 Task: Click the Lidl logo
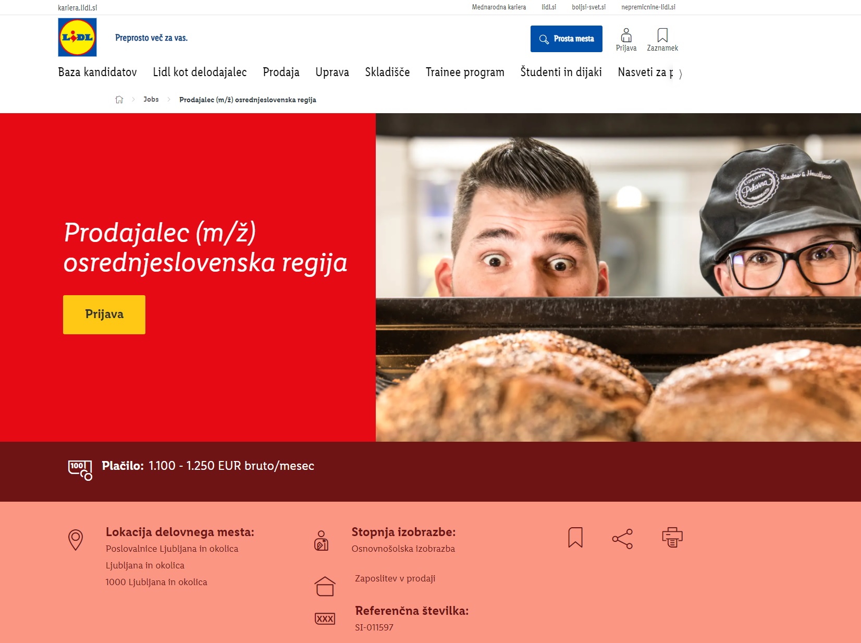77,37
